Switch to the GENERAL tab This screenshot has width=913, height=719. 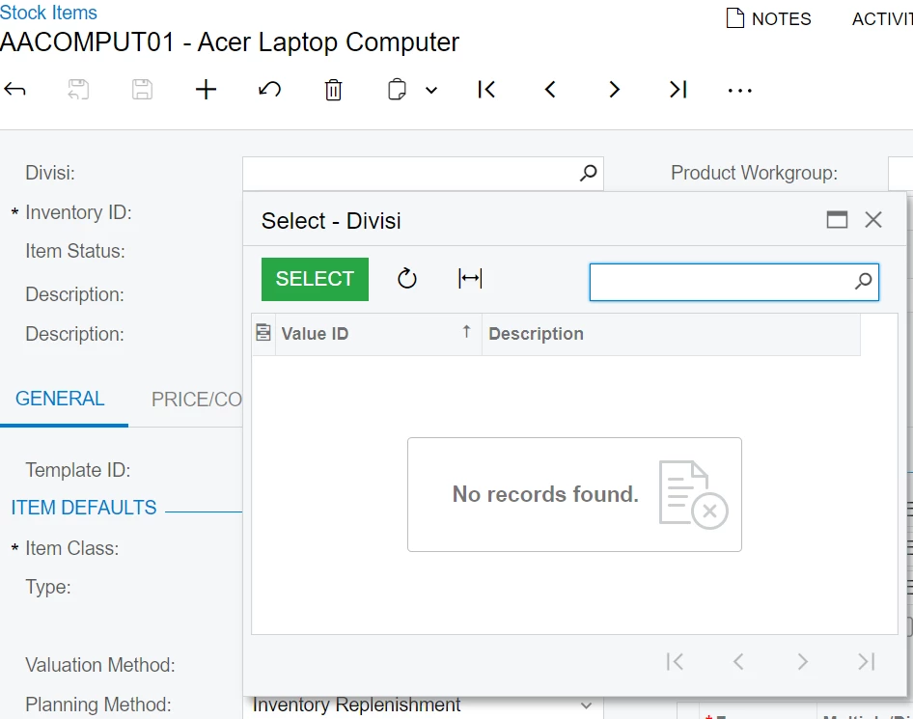pos(60,399)
